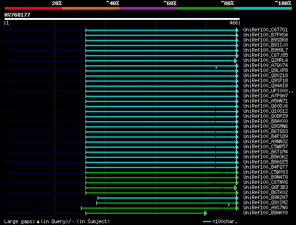The height and width of the screenshot is (225, 296).
Task: Select the UniRef100_A9NN32 label
Action: (265, 142)
